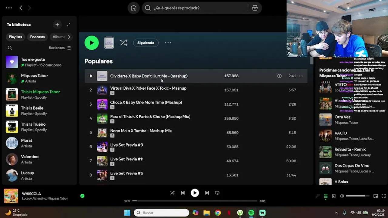The image size is (388, 218).
Task: Click WHISCOLA song title link
Action: (31, 194)
